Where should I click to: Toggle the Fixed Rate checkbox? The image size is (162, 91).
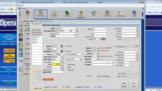pyautogui.click(x=65, y=64)
